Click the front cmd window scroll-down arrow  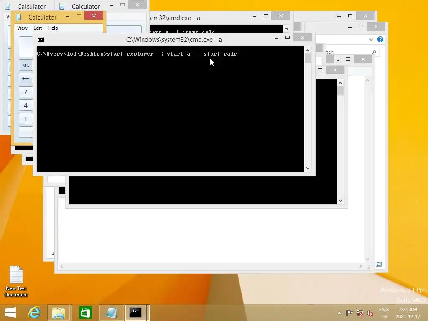click(x=308, y=168)
